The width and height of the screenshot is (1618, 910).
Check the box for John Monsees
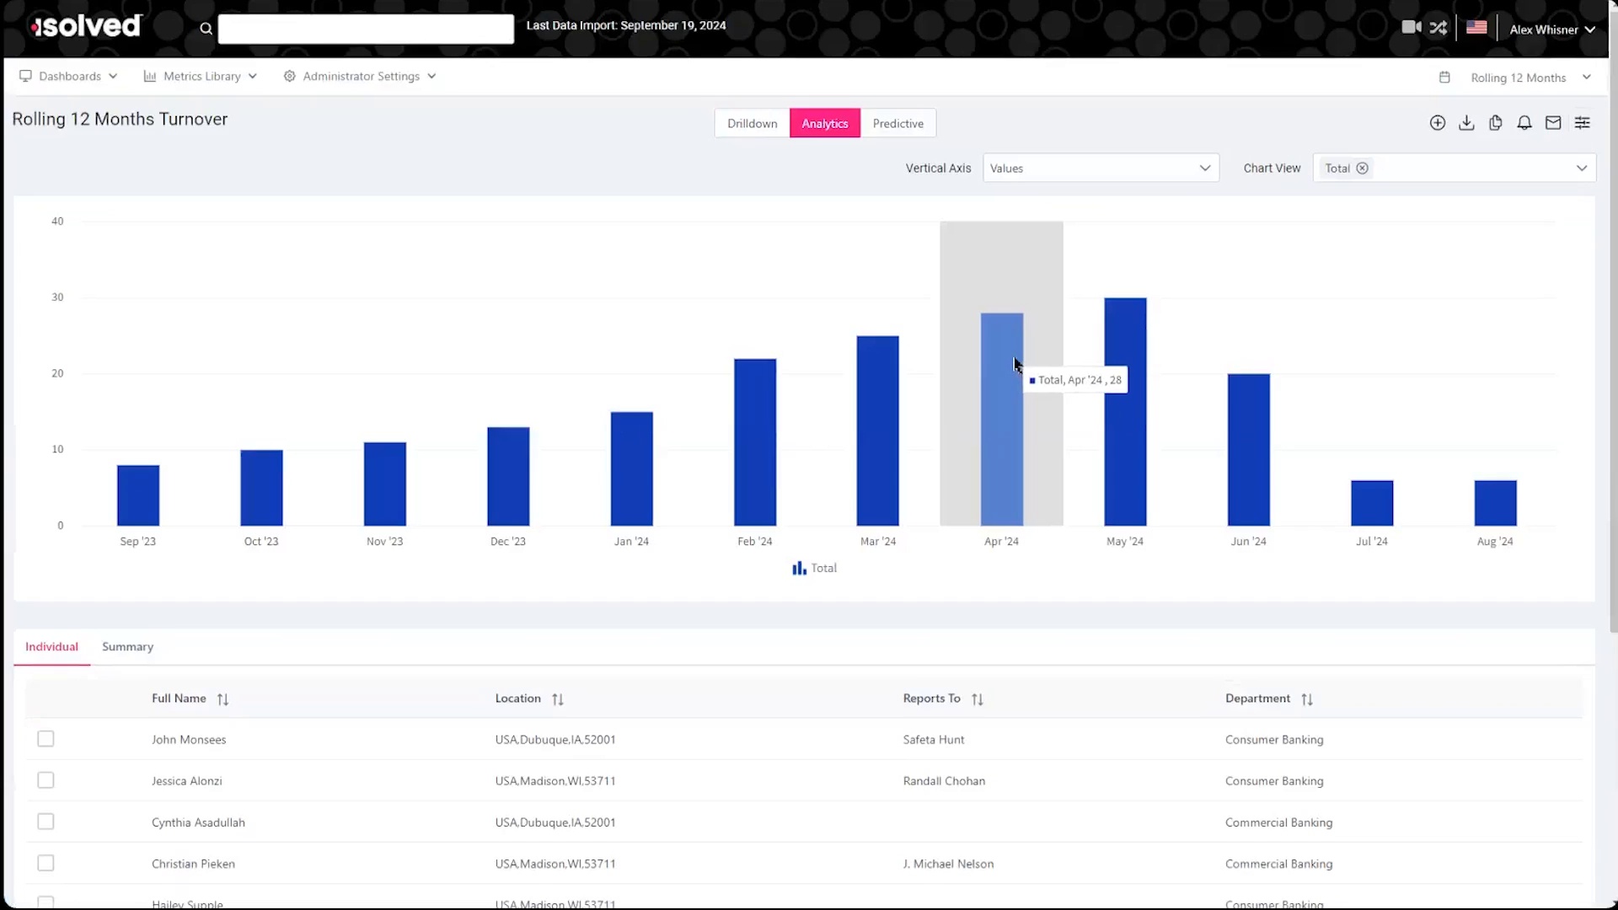click(46, 739)
